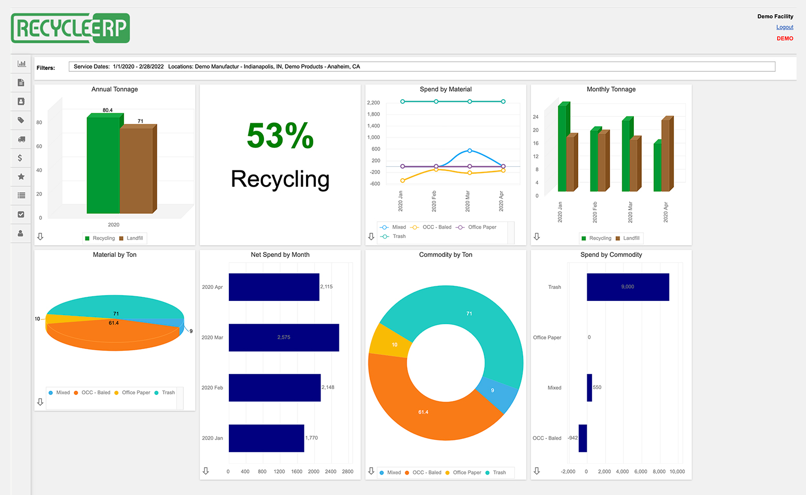The image size is (806, 495).
Task: Open the dashboard charts sidebar icon
Action: pyautogui.click(x=22, y=64)
